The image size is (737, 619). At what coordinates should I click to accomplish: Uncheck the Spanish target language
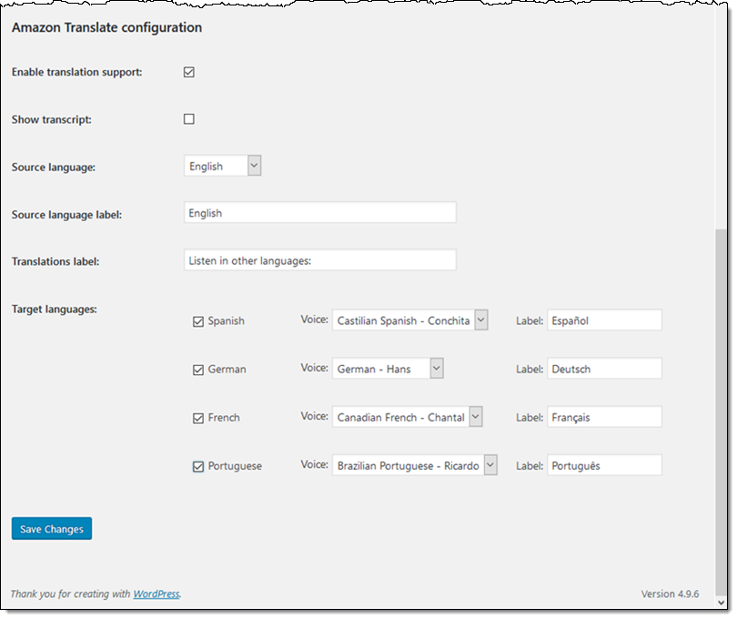point(198,321)
